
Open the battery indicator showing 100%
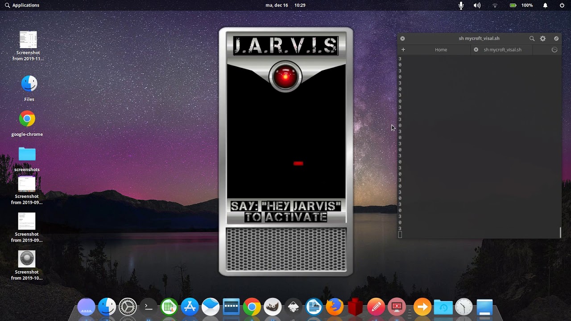click(521, 5)
